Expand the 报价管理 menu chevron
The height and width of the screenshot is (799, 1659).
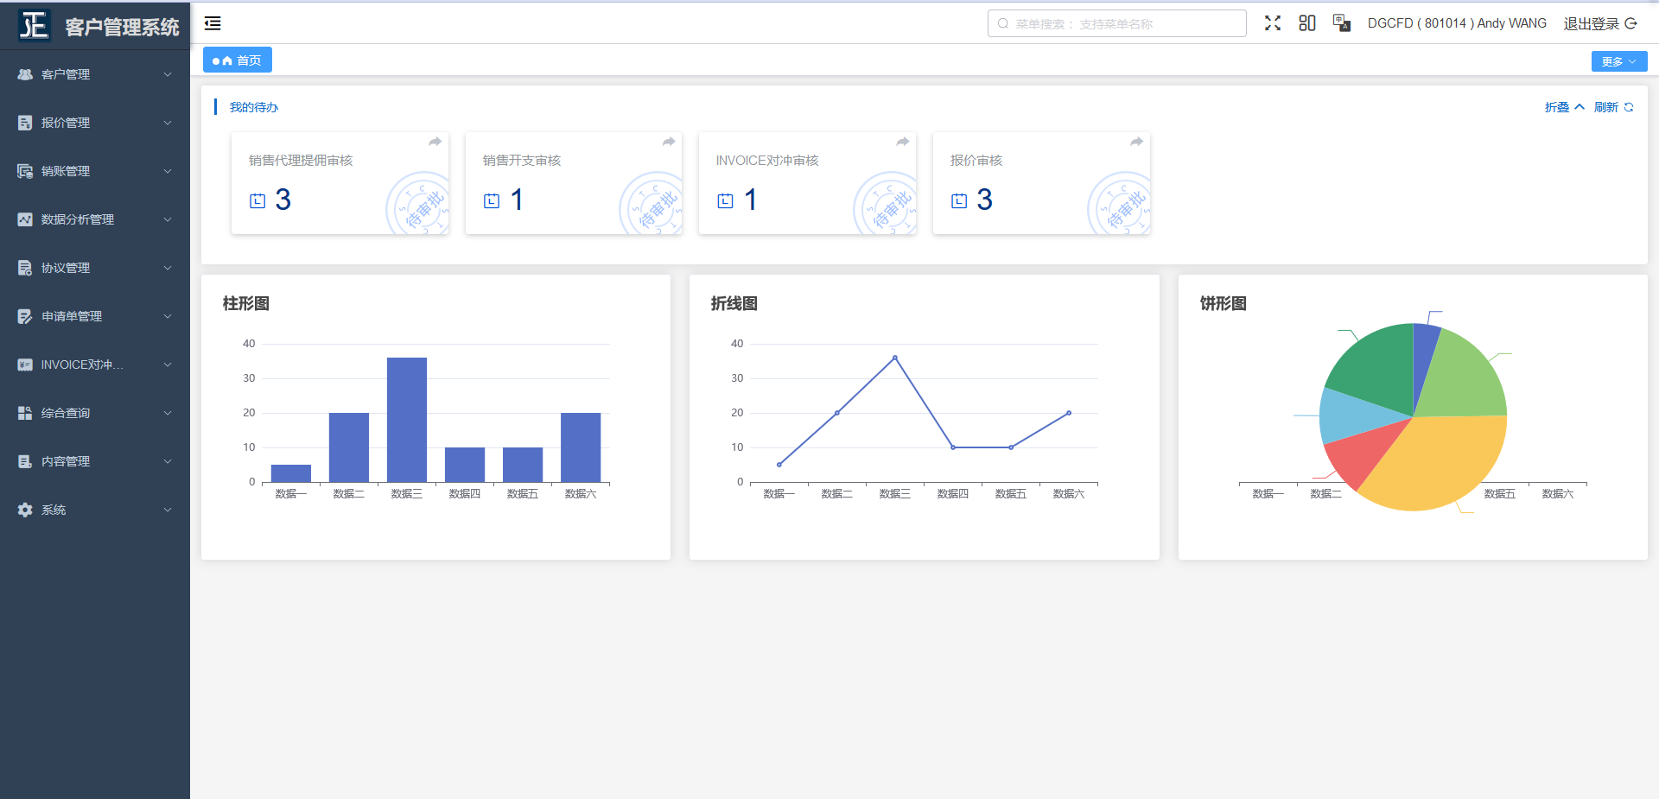pyautogui.click(x=168, y=123)
